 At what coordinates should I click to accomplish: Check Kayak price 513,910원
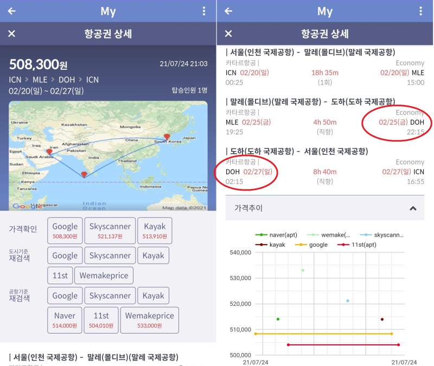[x=155, y=231]
